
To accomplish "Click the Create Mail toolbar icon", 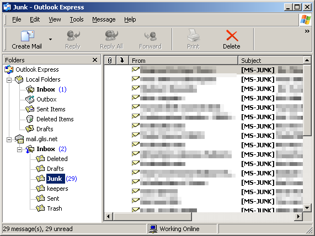I will 28,36.
